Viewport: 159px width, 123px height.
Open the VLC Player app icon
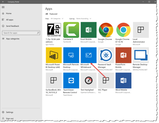coord(106,80)
